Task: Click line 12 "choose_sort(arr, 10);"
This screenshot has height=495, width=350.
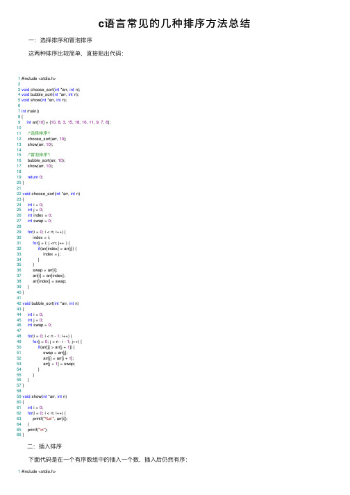Action: [47, 139]
